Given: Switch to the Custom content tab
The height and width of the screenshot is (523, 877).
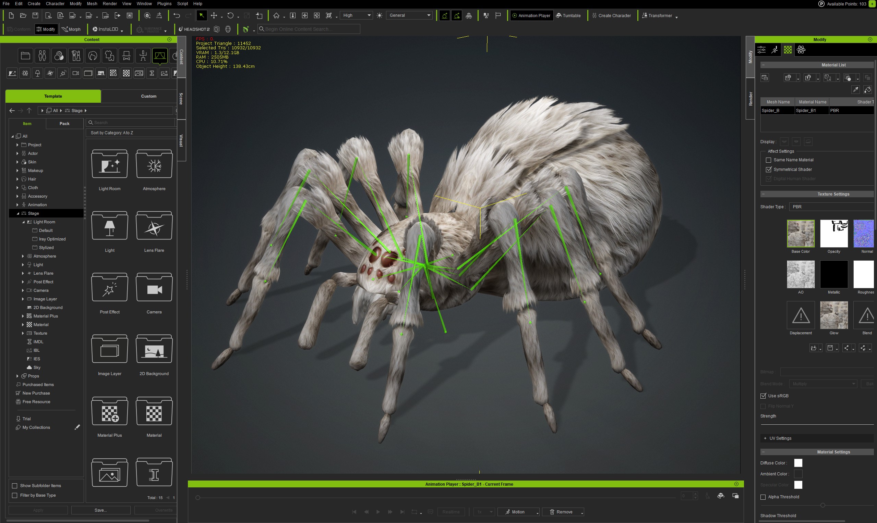Looking at the screenshot, I should point(149,96).
